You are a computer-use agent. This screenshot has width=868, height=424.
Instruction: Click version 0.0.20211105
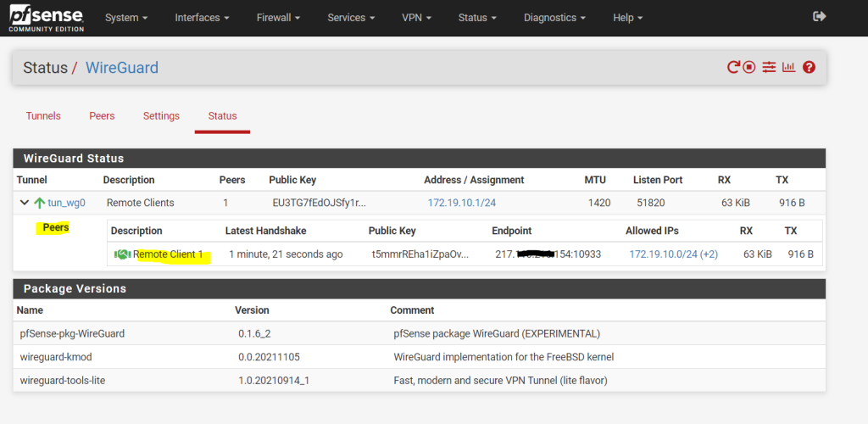point(269,357)
